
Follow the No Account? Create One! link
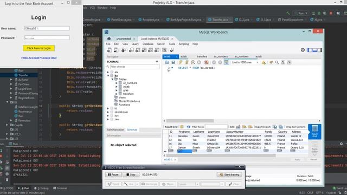[38, 58]
